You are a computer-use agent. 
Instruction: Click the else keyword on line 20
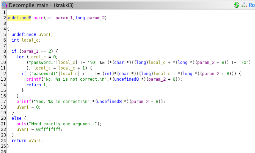pyautogui.click(x=16, y=118)
